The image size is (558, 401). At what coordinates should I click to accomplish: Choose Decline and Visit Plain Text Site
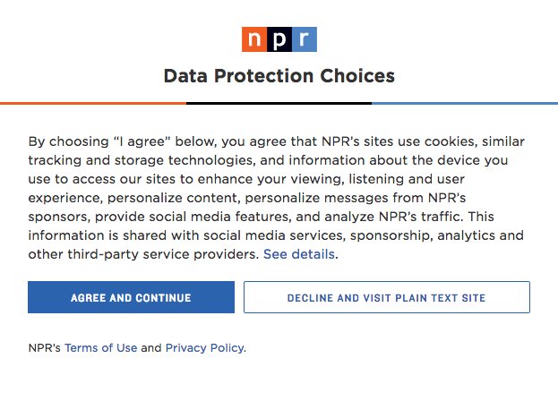[x=387, y=297]
